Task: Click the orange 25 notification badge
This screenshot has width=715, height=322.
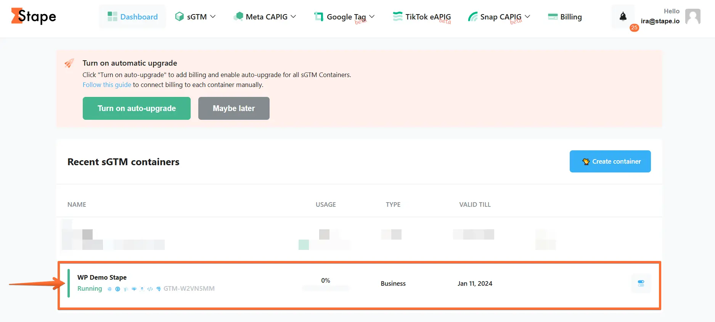Action: tap(634, 27)
